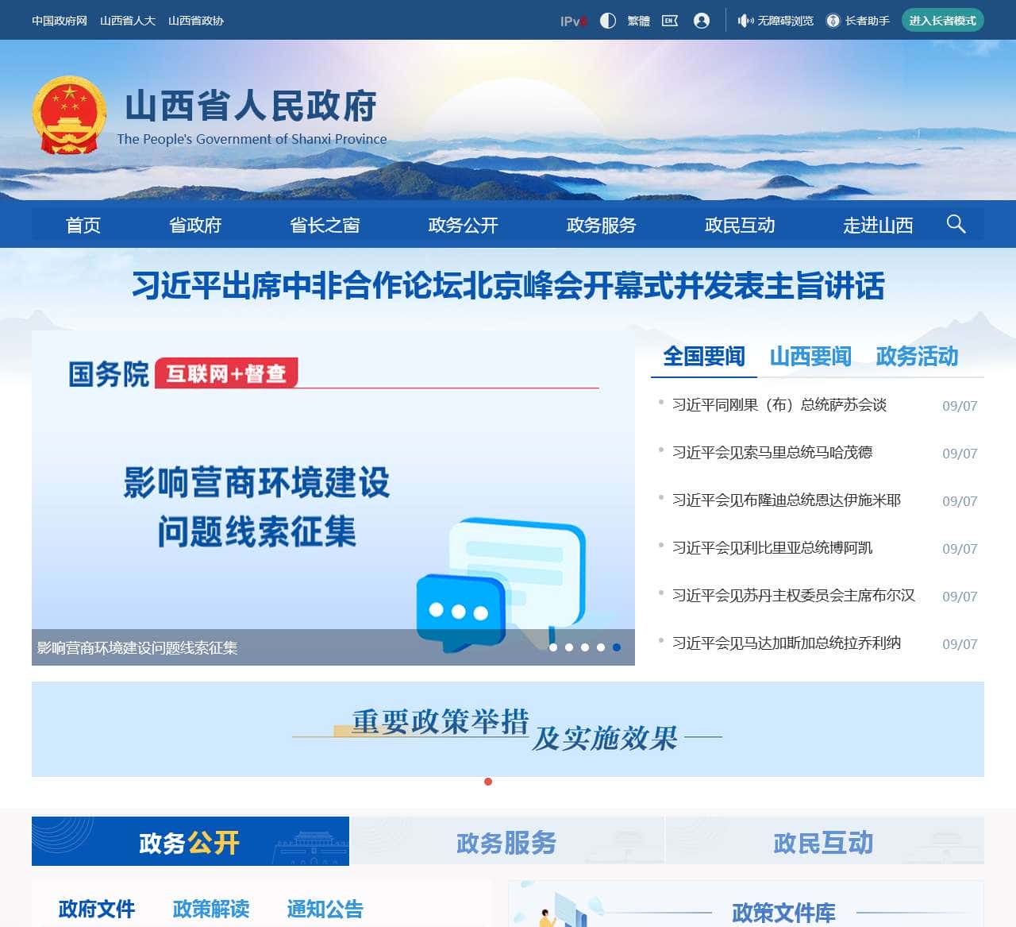This screenshot has width=1016, height=927.
Task: Select the 政策解读 section tab
Action: coord(211,910)
